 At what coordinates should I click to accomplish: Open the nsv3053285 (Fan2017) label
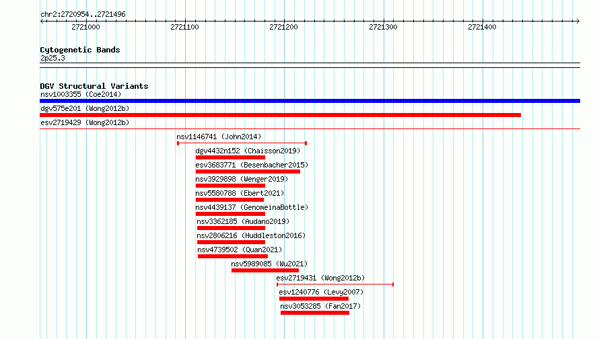[320, 306]
